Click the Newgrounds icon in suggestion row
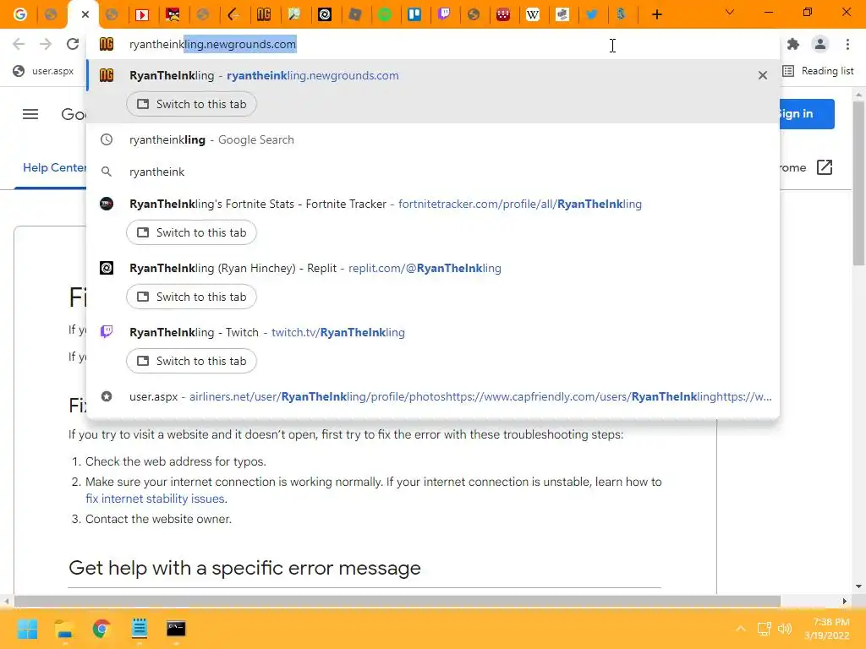866x649 pixels. pos(107,75)
